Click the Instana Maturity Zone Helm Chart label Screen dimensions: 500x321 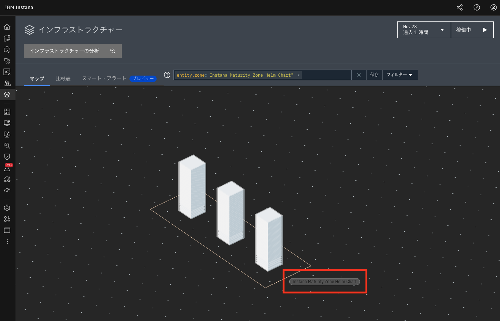(324, 282)
